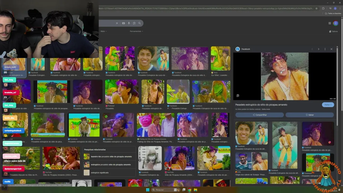Click the magnifying glass search button
The width and height of the screenshot is (343, 193).
140,23
